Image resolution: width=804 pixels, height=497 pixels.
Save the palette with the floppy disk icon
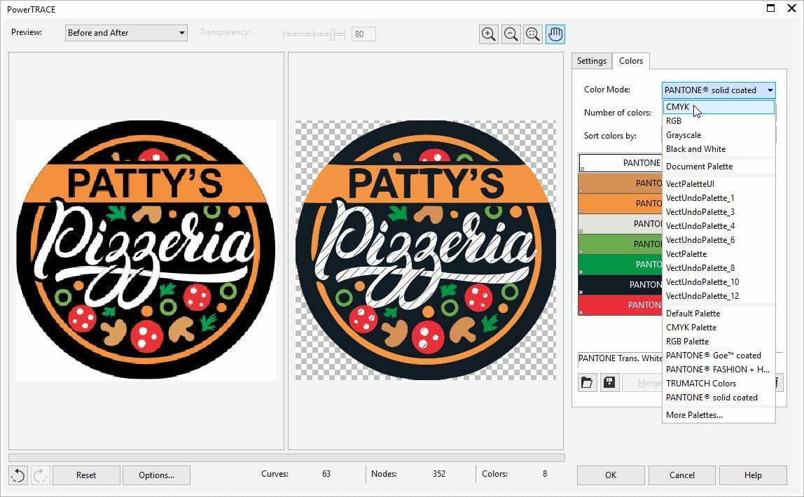tap(609, 382)
